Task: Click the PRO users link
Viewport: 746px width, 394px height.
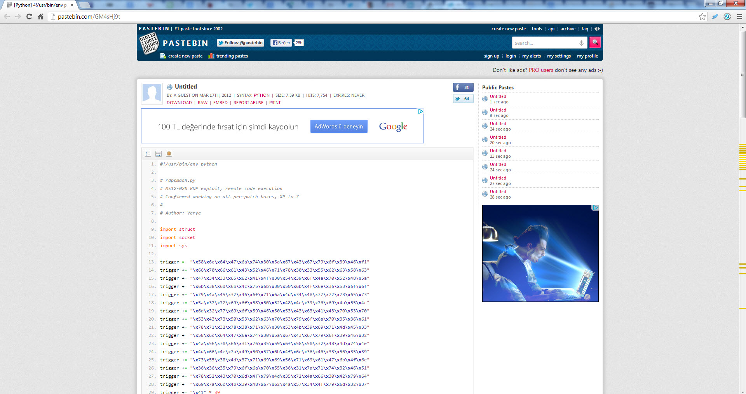Action: [541, 70]
